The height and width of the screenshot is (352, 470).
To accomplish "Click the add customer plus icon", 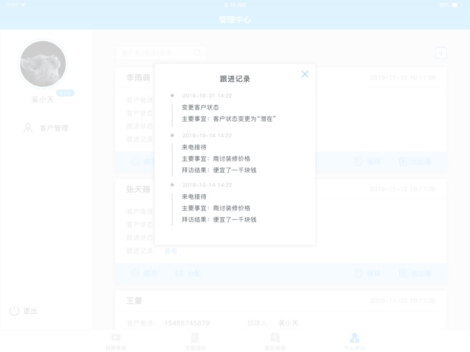I will point(441,53).
